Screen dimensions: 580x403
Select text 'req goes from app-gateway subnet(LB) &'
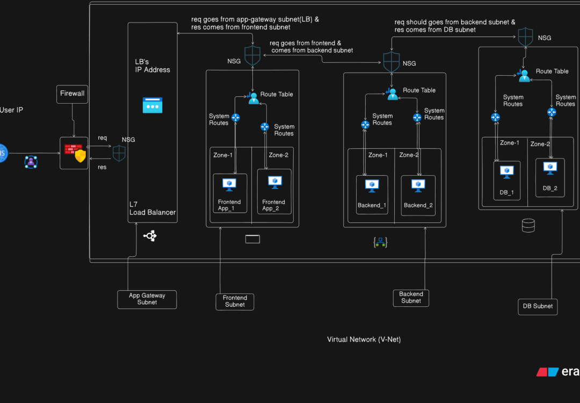[x=255, y=19]
